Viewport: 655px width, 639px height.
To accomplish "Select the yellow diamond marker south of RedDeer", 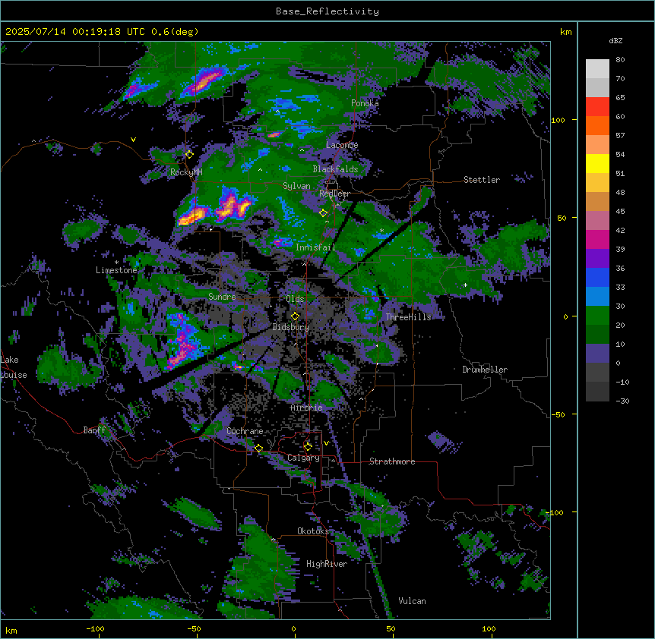I will pos(323,213).
